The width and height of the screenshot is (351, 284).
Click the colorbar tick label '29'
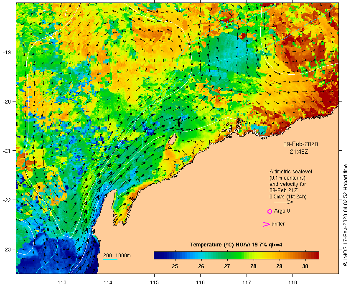coord(279,266)
